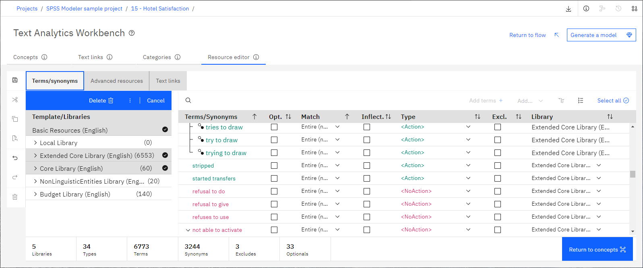The width and height of the screenshot is (643, 268).
Task: Click the search magnifier icon above table
Action: click(x=188, y=100)
